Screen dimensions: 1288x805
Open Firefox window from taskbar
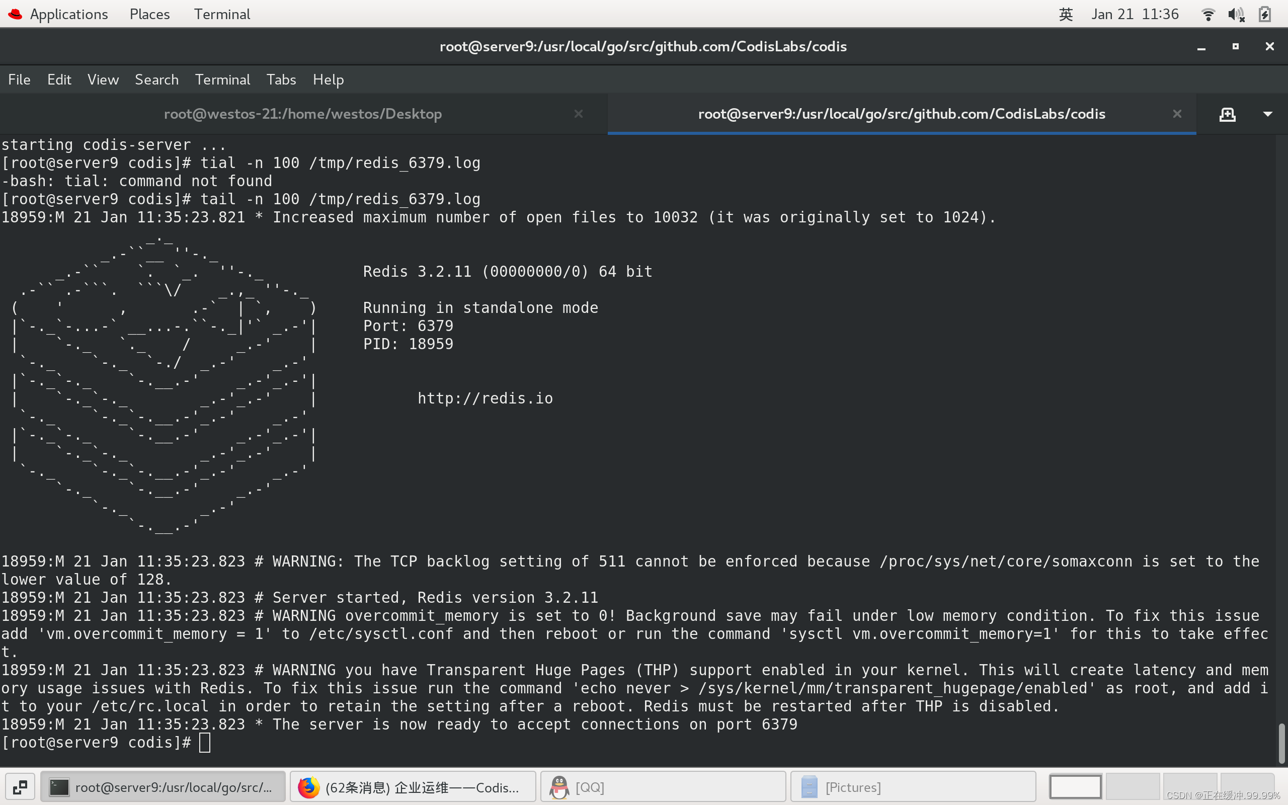tap(413, 787)
